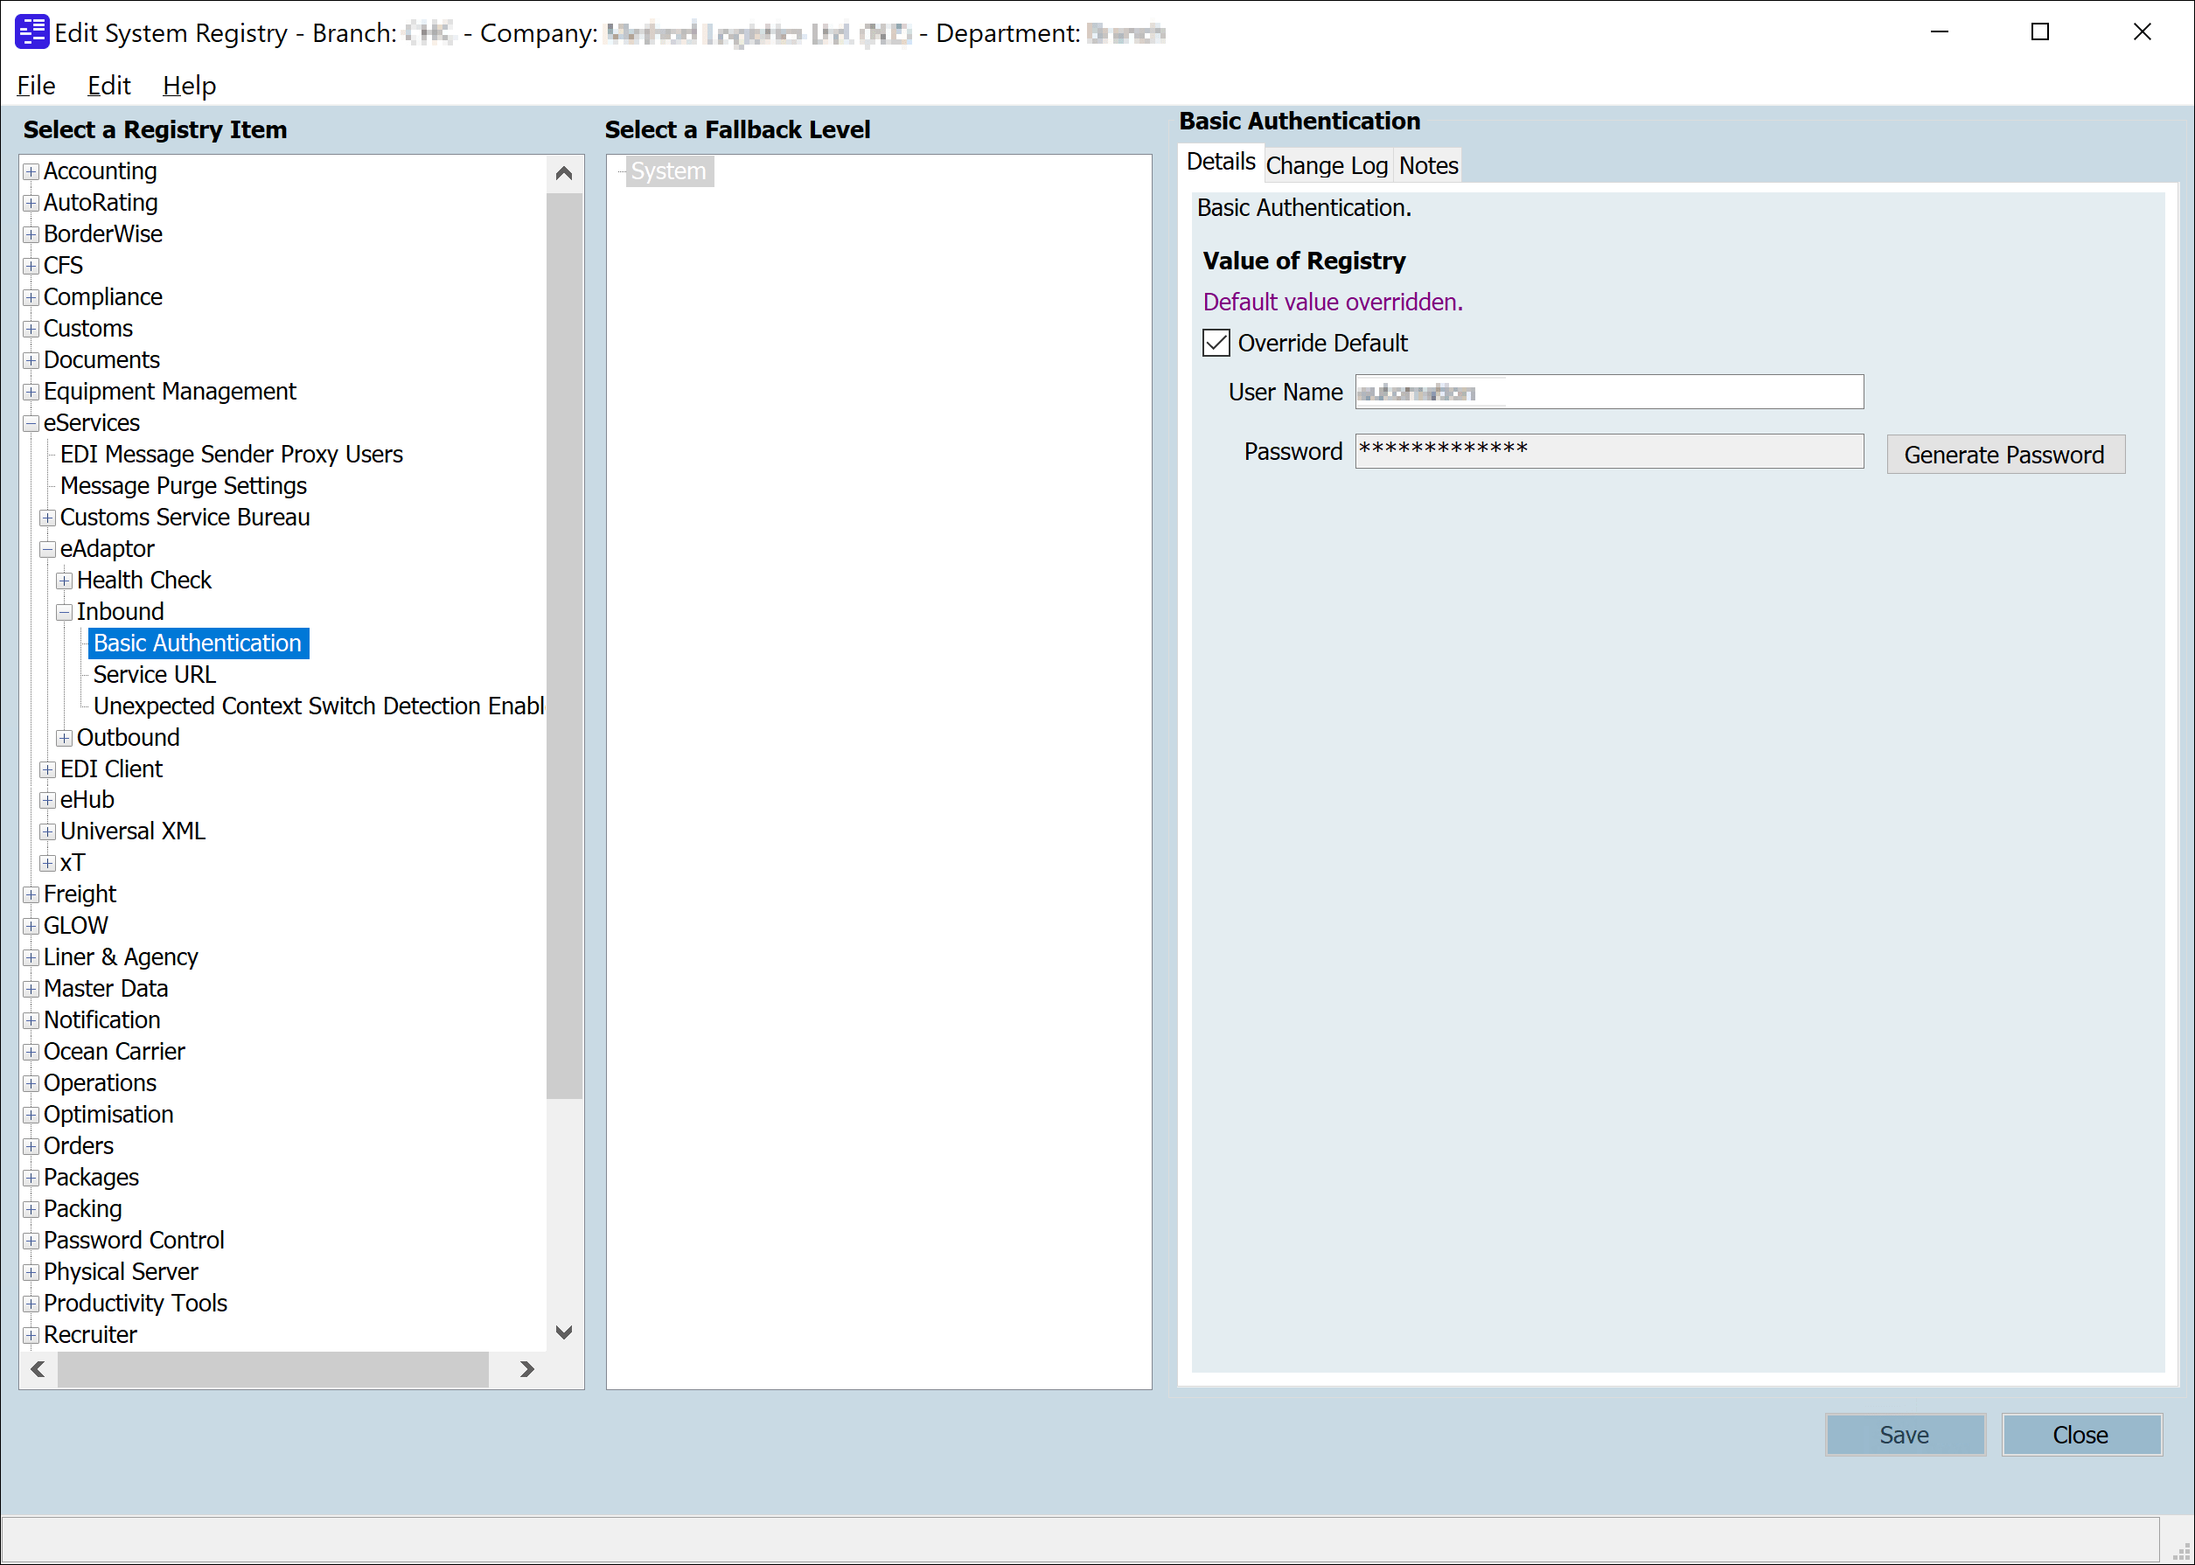Open the Edit menu
Screen dimensions: 2195x1565
click(x=108, y=85)
